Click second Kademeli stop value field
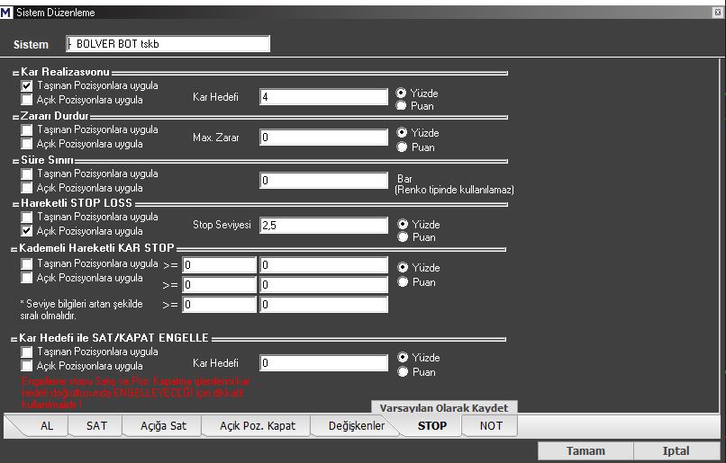726x463 pixels. pos(323,285)
